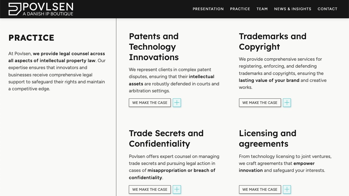Click the Trade Secrets and Confidentiality heading
The height and width of the screenshot is (196, 349).
[166, 139]
